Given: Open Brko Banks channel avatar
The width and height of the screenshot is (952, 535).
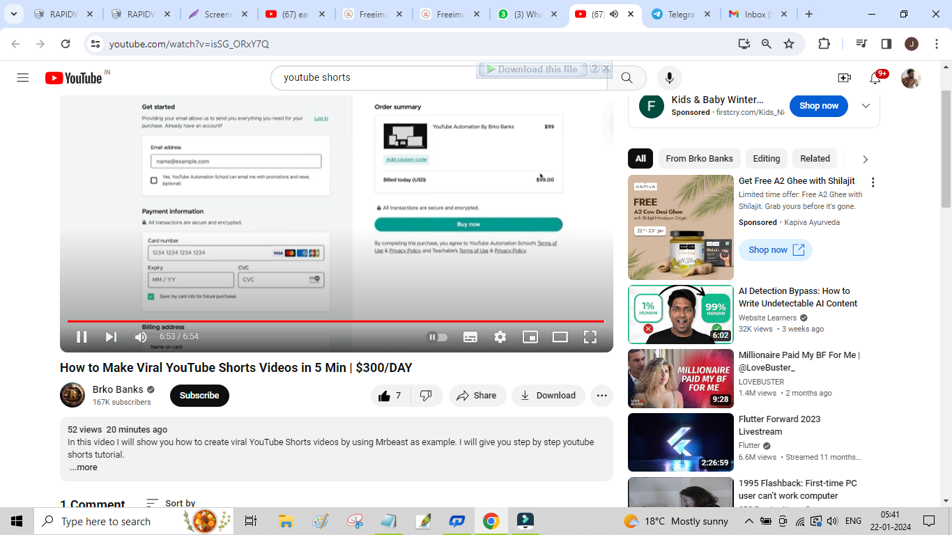Looking at the screenshot, I should tap(72, 395).
